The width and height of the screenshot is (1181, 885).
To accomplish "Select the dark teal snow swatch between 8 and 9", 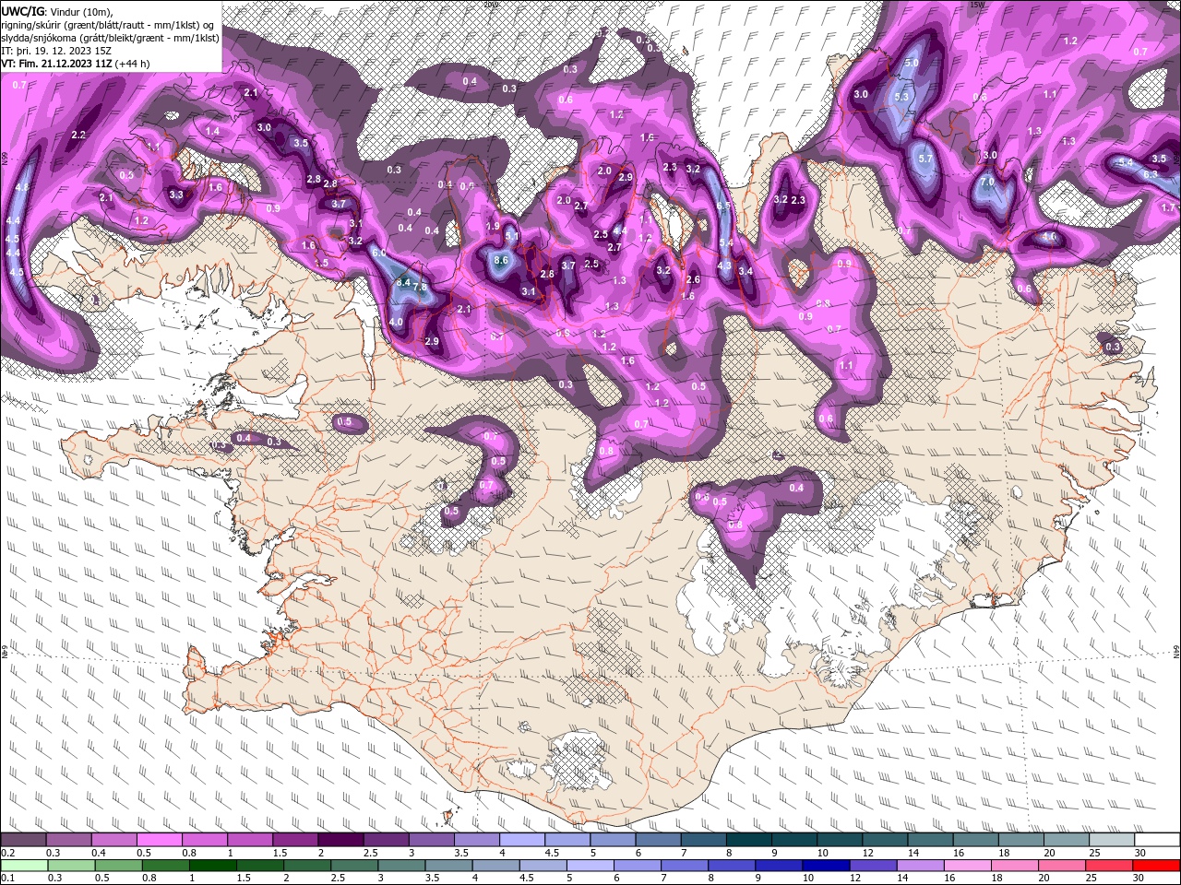I will pos(748,840).
